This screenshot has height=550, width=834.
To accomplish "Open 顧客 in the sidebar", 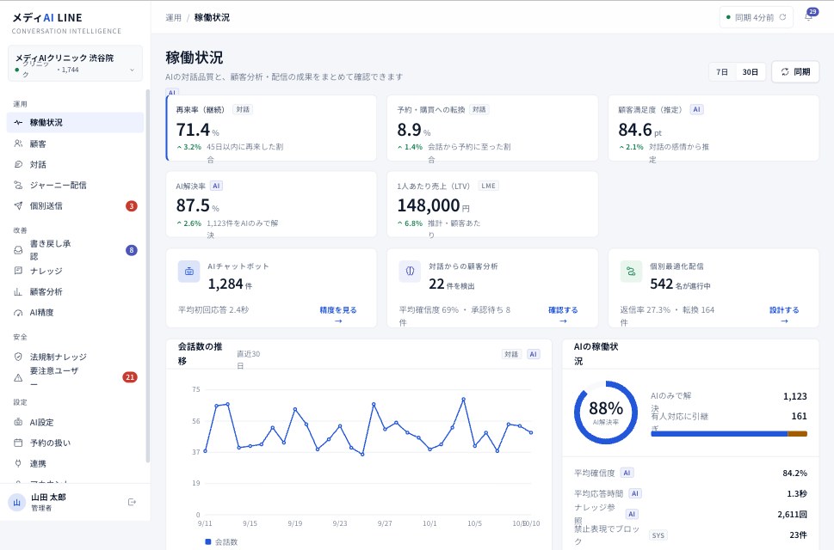I will [x=75, y=144].
